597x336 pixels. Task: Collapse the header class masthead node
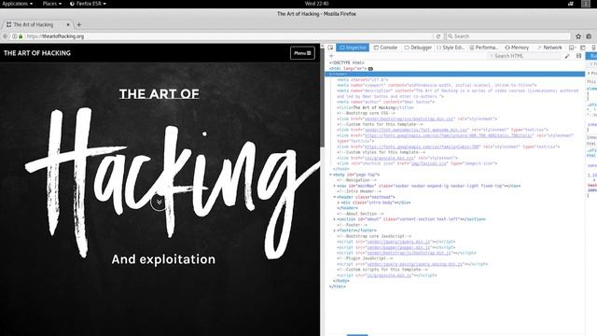[335, 197]
